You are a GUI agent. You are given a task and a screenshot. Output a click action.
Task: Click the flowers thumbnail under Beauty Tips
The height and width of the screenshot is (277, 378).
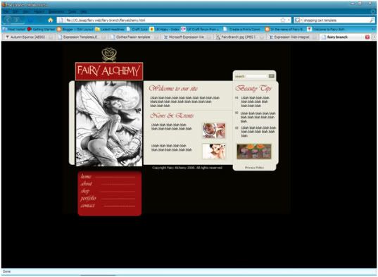click(254, 152)
